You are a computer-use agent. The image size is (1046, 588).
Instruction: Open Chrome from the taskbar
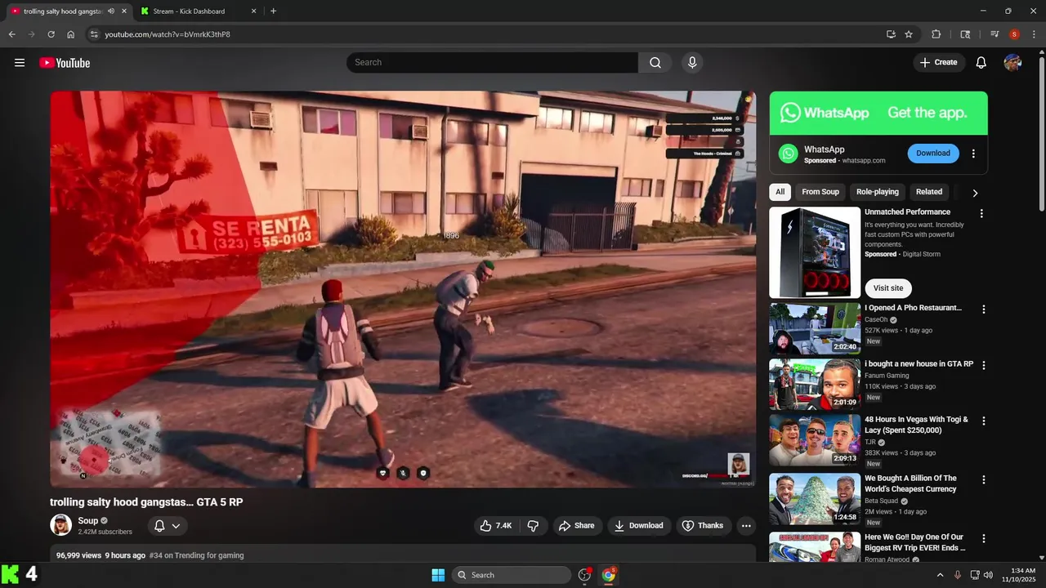click(609, 575)
